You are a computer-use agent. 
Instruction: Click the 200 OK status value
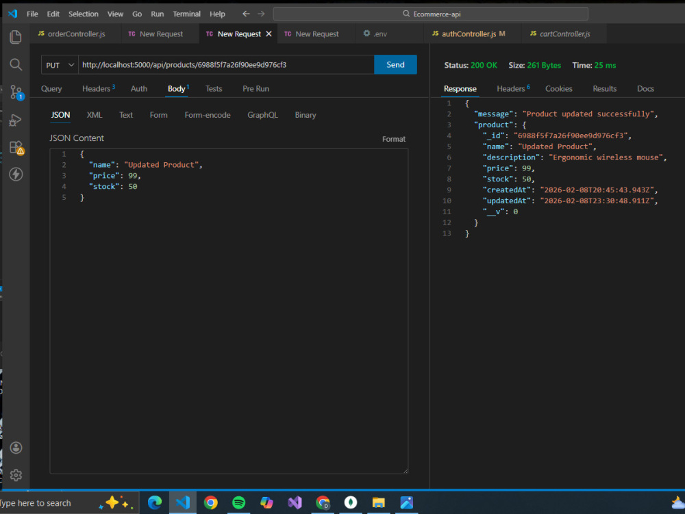[484, 65]
